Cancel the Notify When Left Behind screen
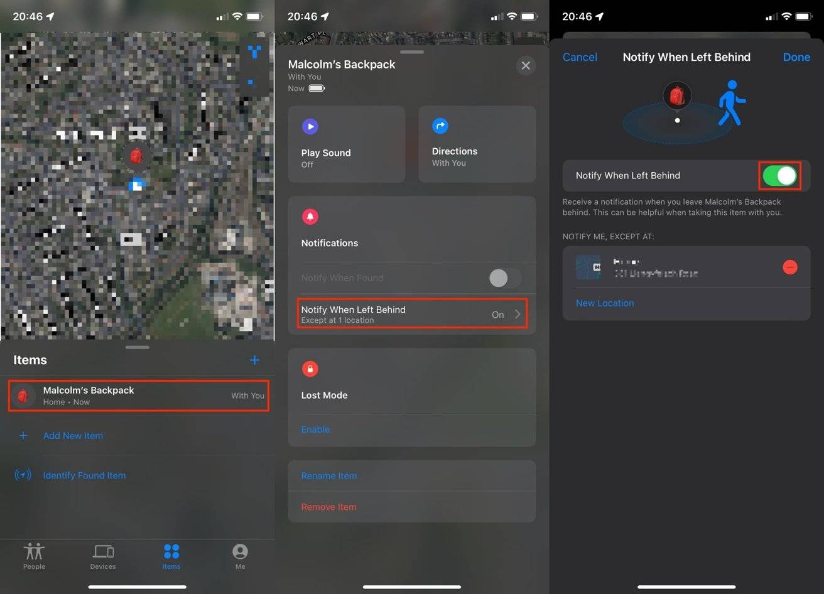 pos(580,57)
